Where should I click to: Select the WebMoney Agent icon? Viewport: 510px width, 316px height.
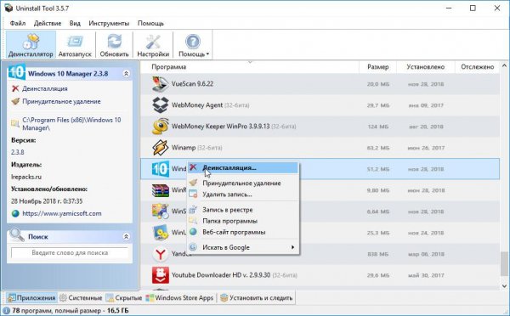161,105
